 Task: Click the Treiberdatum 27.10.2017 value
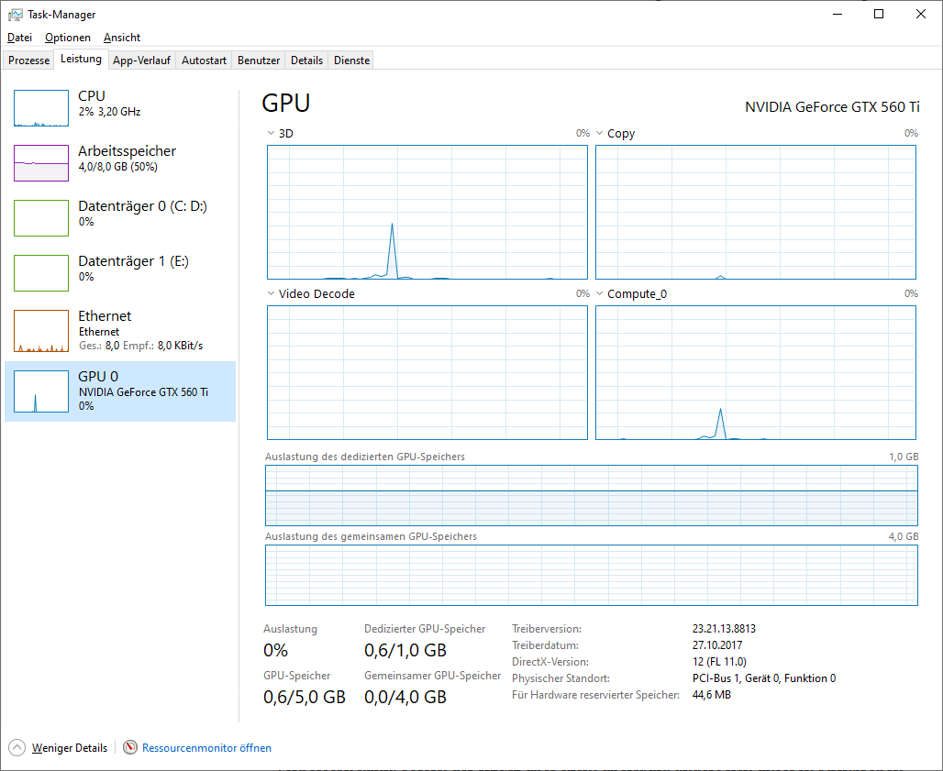click(x=717, y=644)
